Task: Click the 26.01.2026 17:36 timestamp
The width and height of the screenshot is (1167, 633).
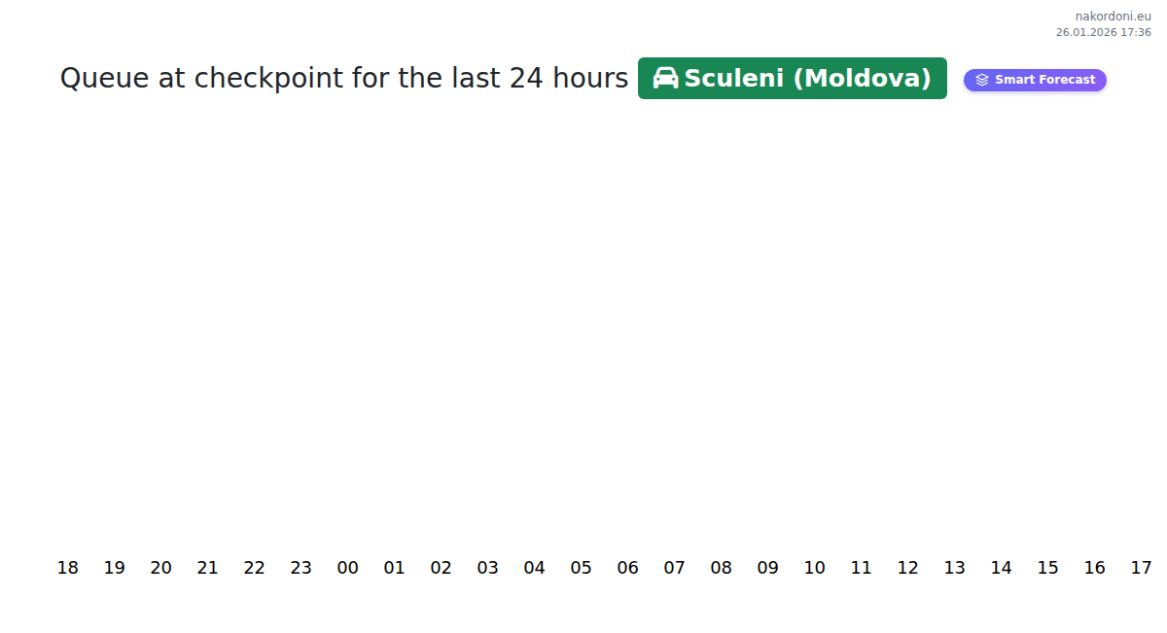Action: 1103,32
